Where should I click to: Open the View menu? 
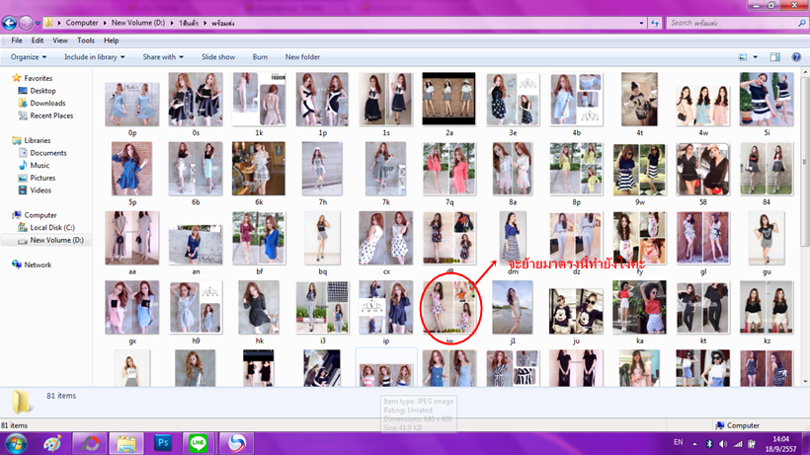(60, 40)
